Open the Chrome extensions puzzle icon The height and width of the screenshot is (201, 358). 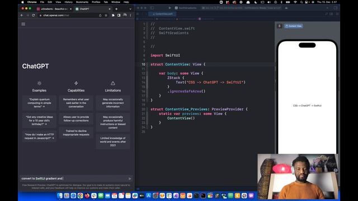pyautogui.click(x=113, y=15)
